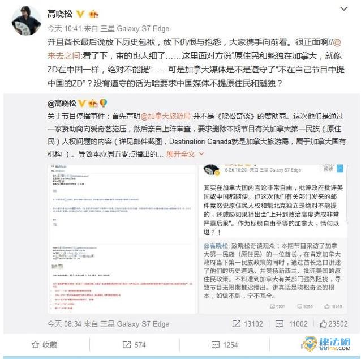Expand full text via 展开全文
Image resolution: width=361 pixels, height=359 pixels.
click(x=185, y=154)
